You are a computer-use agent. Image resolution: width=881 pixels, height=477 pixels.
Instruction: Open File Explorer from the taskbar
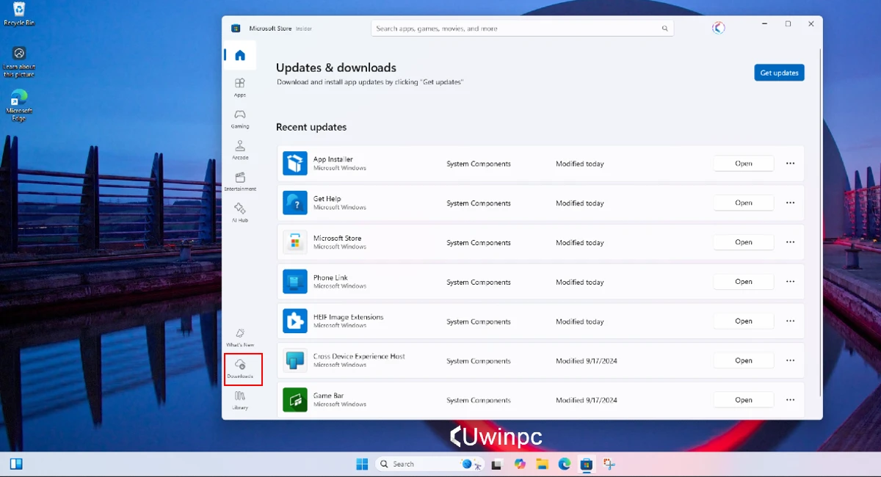542,464
